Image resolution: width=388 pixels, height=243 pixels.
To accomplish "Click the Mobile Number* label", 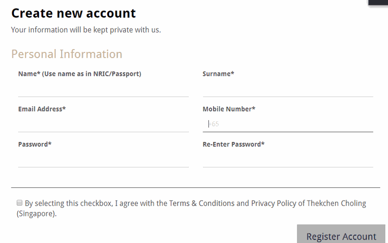I will tap(229, 109).
